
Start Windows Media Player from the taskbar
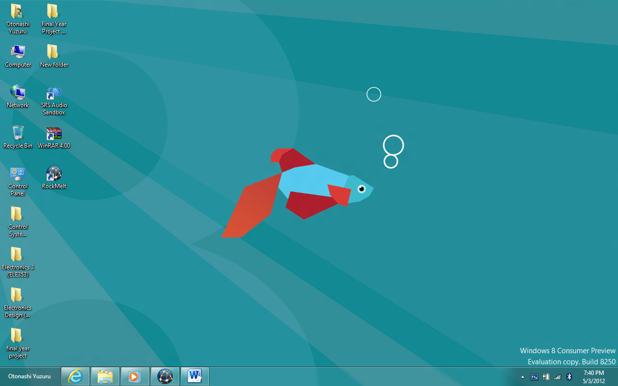[135, 376]
